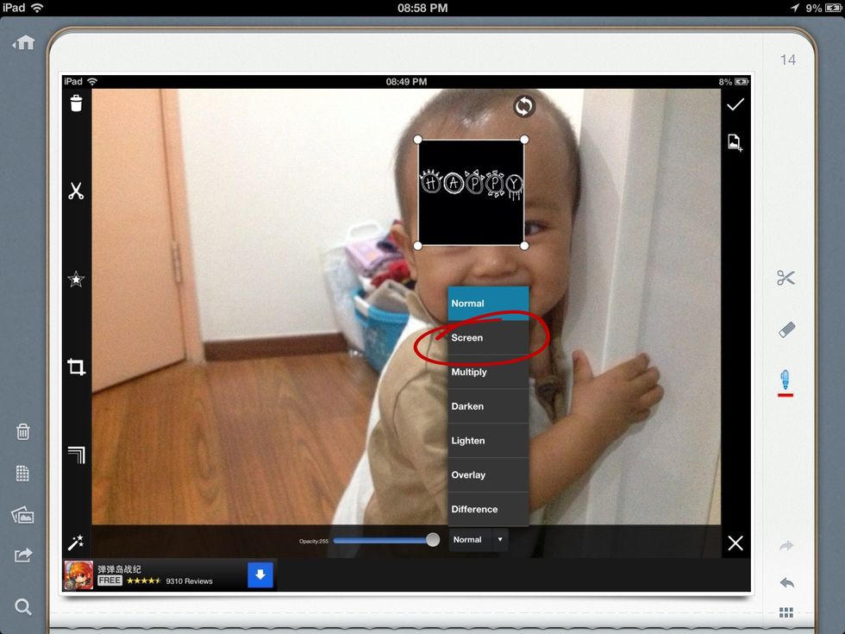Open the photos gallery icon in the left sidebar
The image size is (845, 634).
coord(23,515)
